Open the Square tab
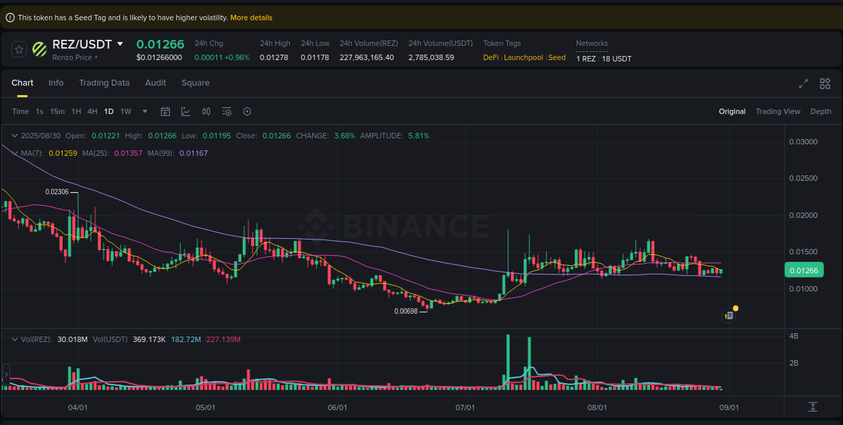Viewport: 843px width, 425px height. pos(196,82)
